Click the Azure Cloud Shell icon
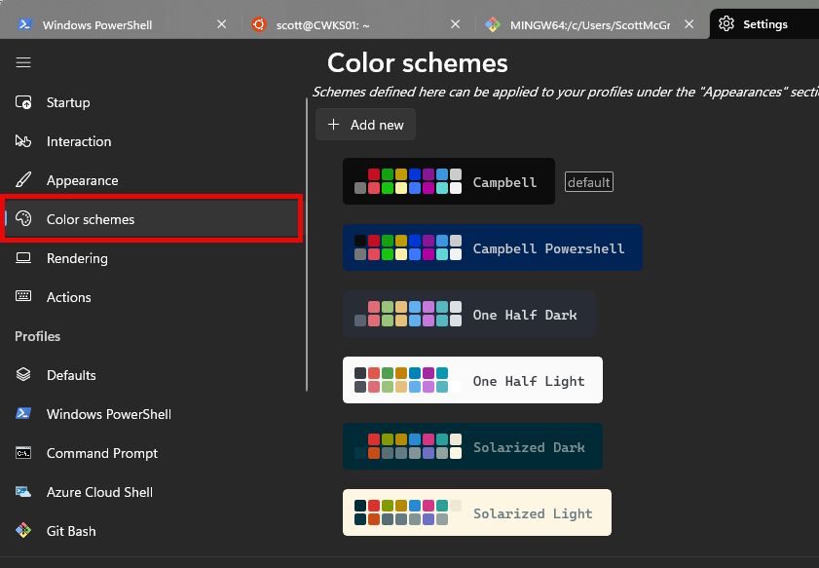The image size is (819, 568). [23, 491]
